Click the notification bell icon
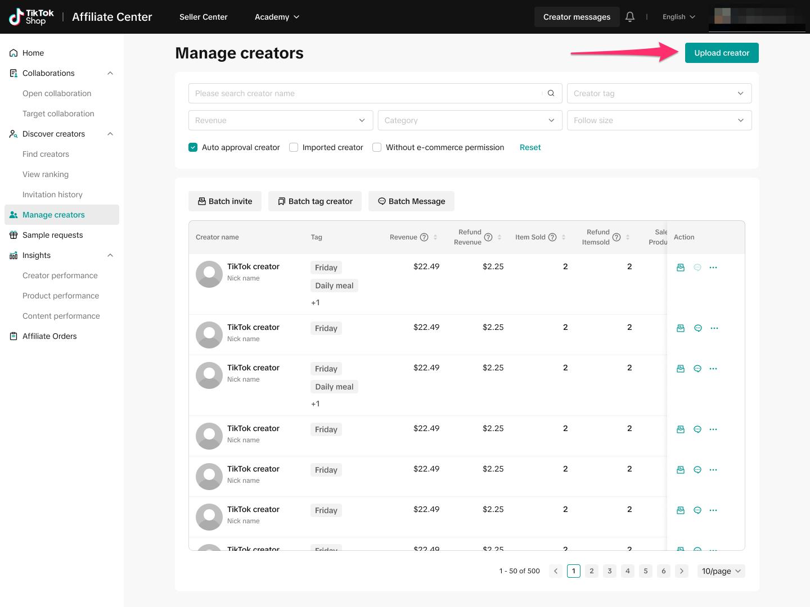 tap(630, 17)
